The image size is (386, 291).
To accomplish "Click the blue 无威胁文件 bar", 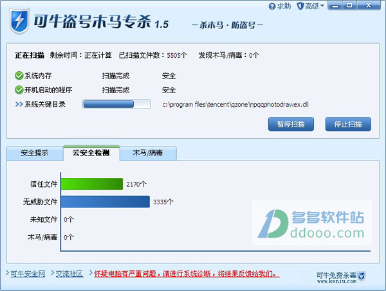I will [x=106, y=202].
